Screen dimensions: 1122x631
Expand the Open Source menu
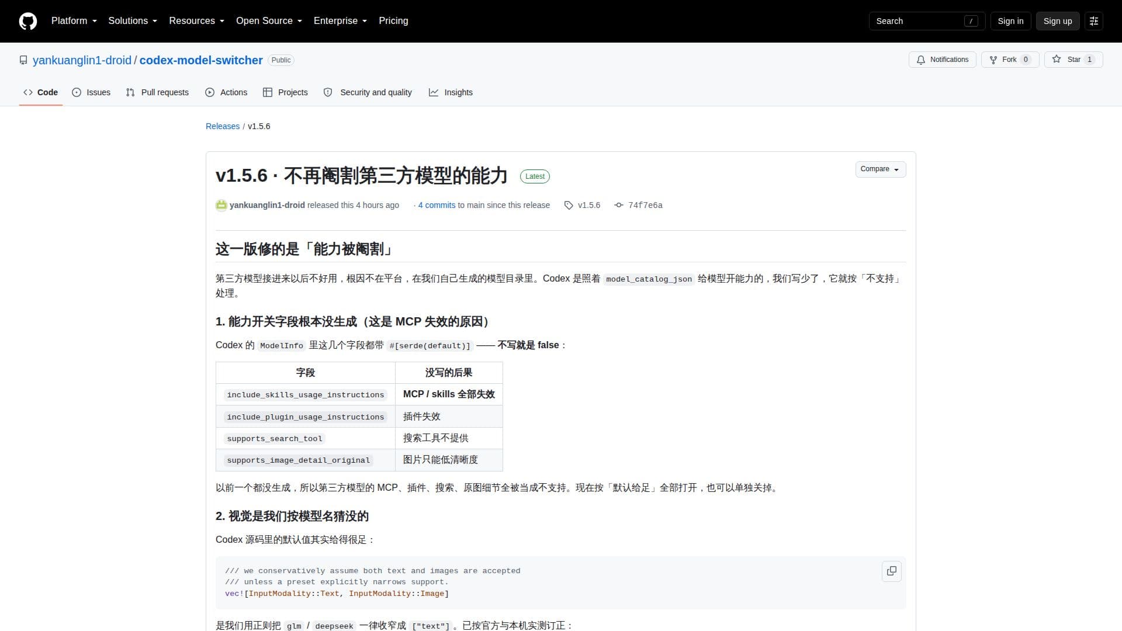[269, 21]
